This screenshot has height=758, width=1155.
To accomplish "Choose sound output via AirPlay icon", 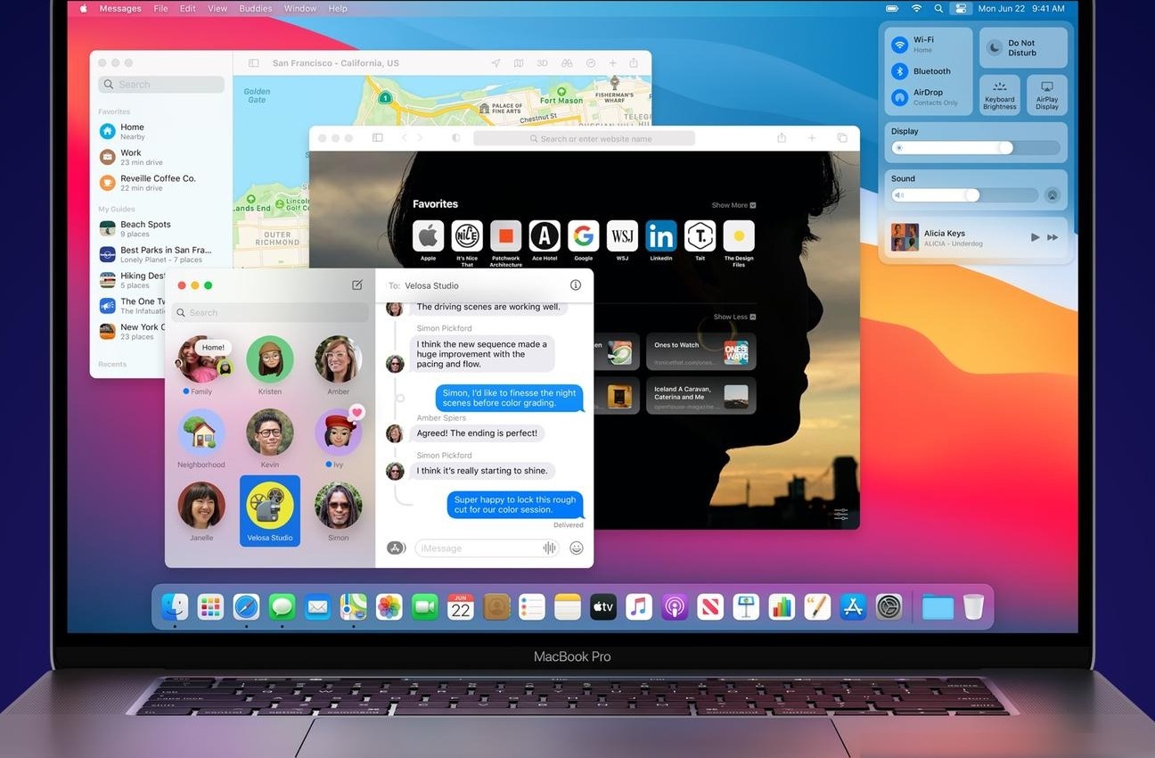I will point(1053,195).
